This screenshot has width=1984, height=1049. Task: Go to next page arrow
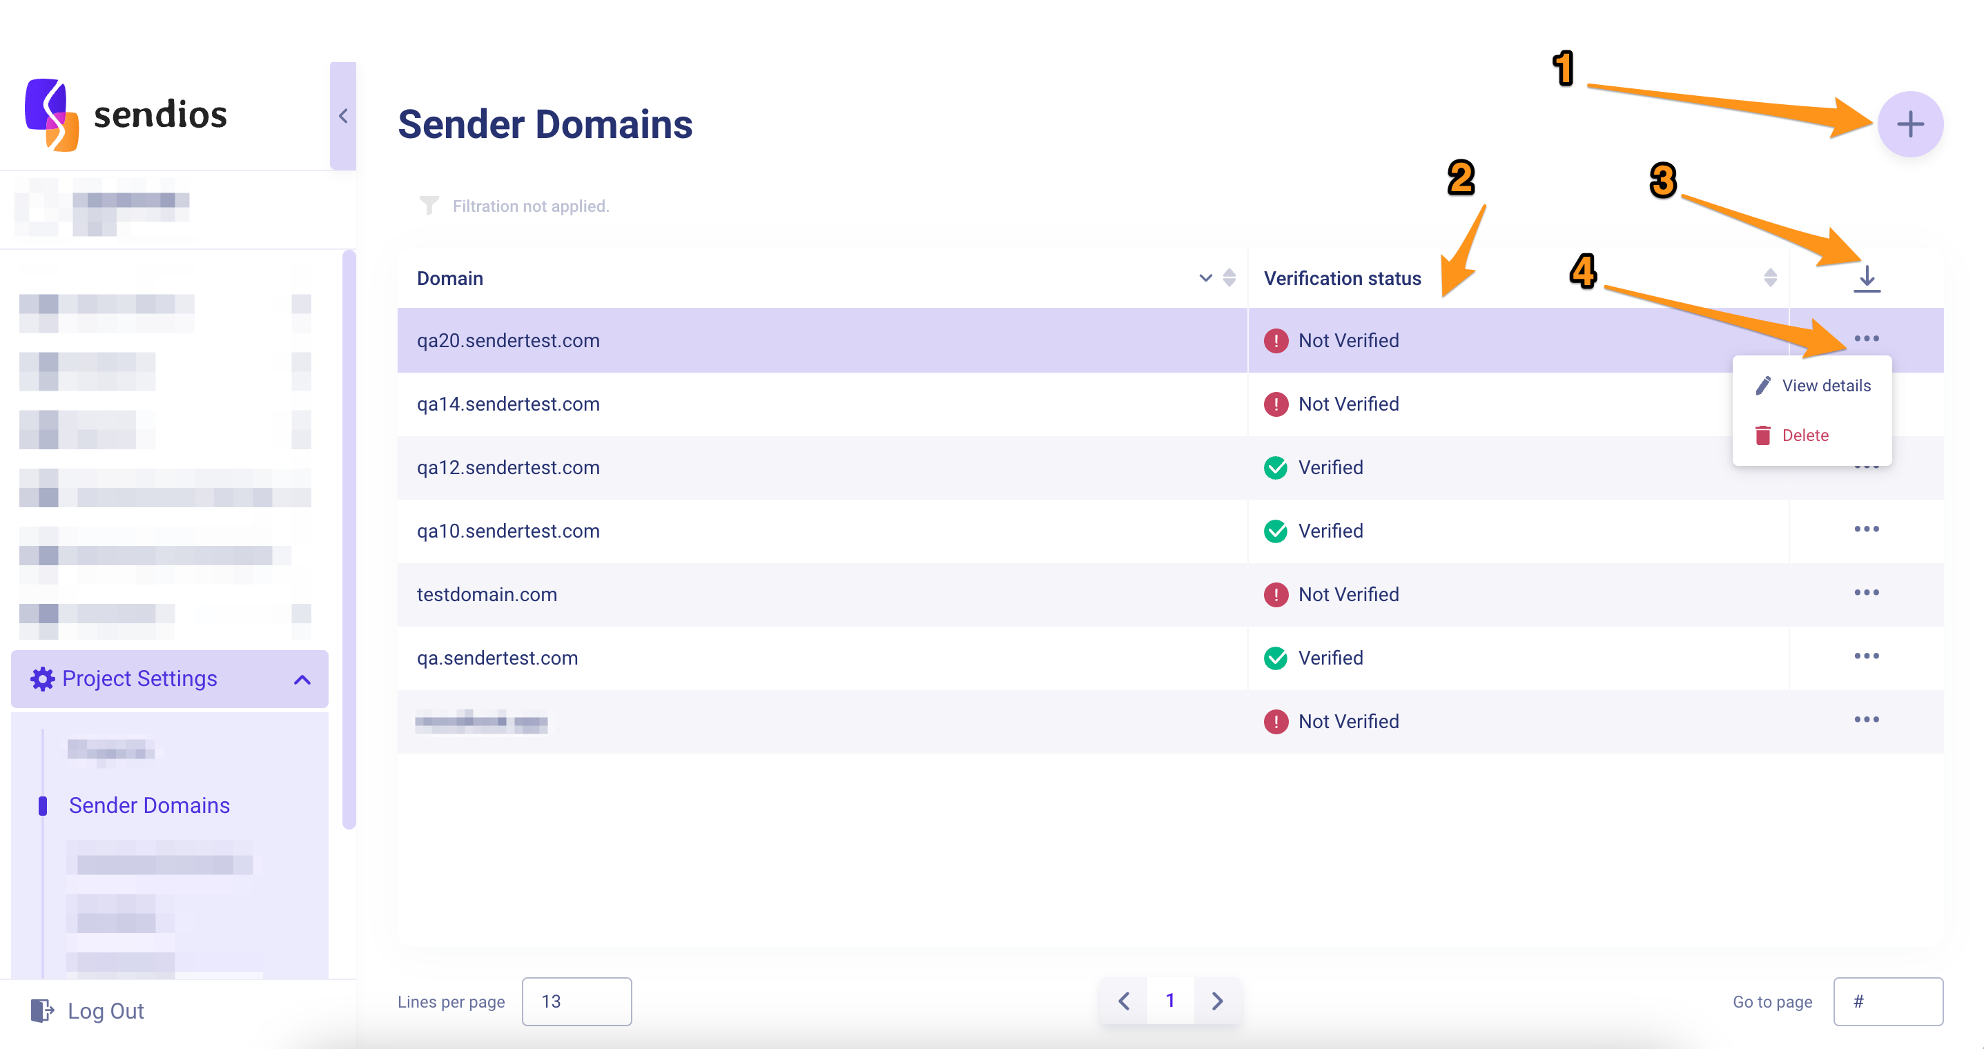tap(1217, 1001)
